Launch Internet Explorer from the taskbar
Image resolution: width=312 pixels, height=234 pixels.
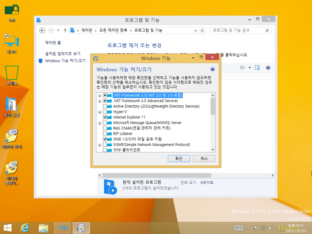[x=25, y=228]
